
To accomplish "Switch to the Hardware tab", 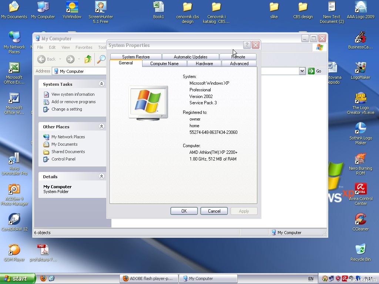I will pos(204,64).
